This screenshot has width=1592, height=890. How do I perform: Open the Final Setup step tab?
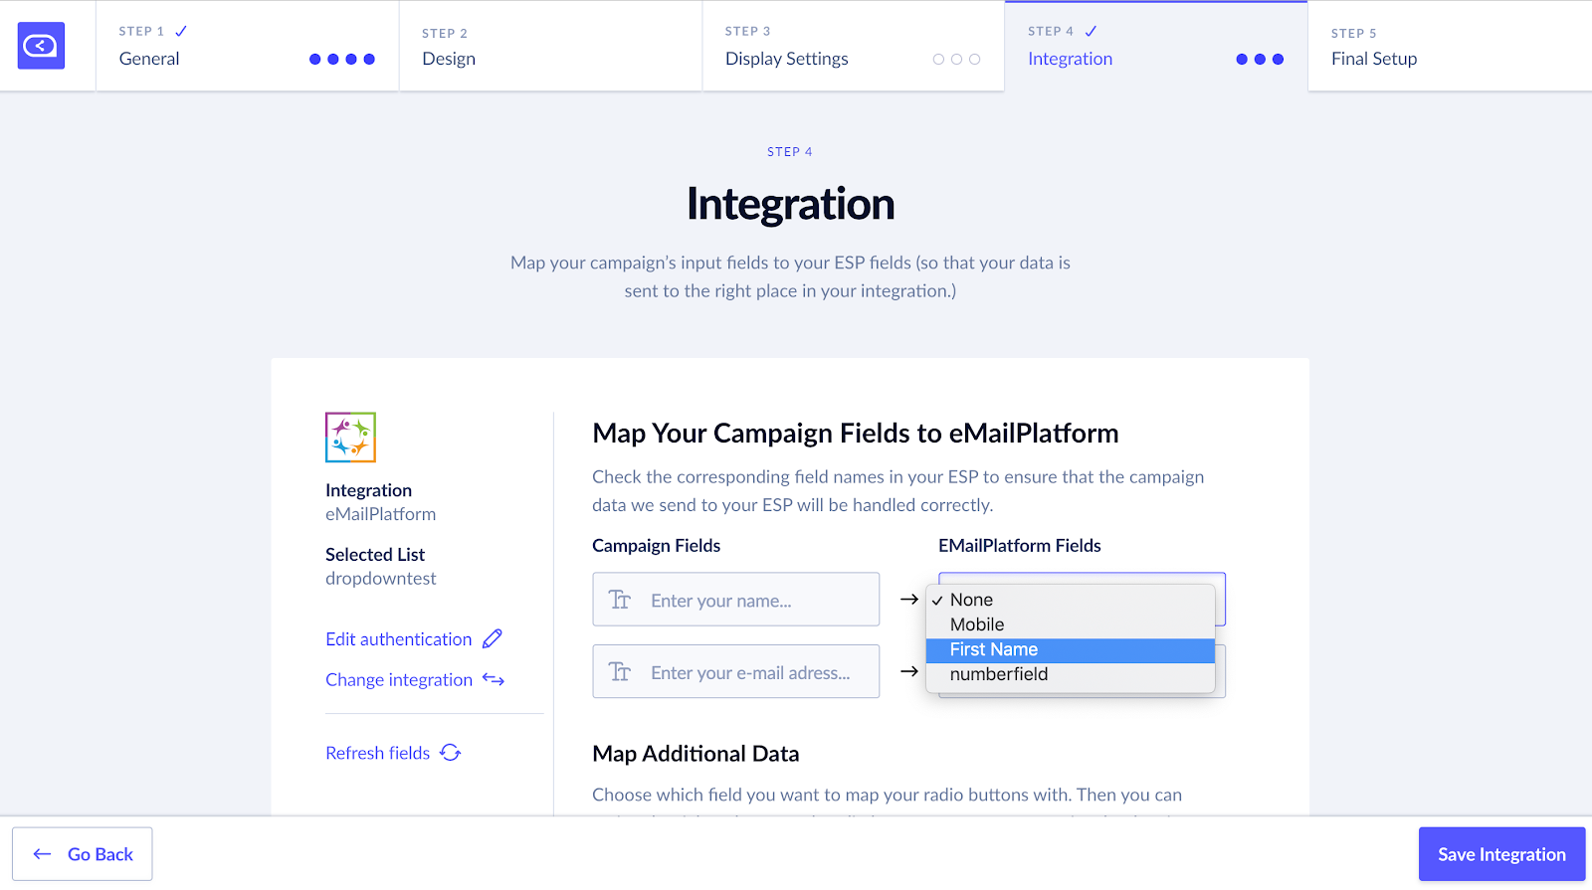(x=1450, y=46)
